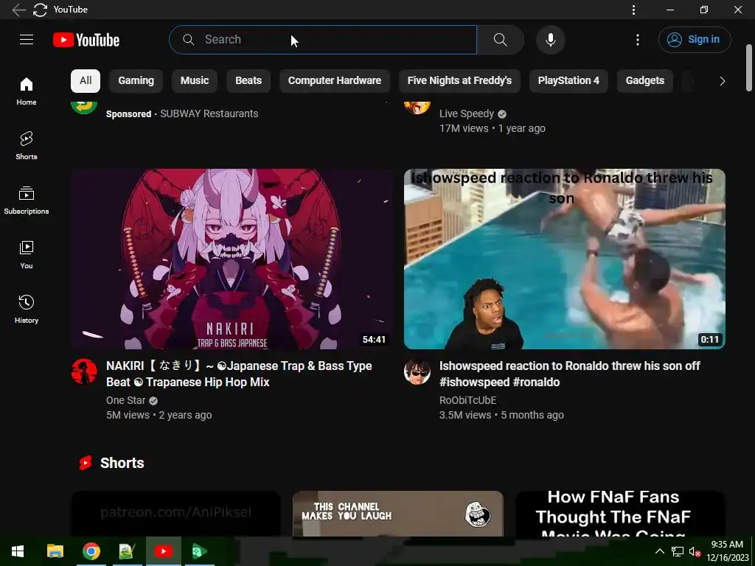Open the hamburger guide menu
The width and height of the screenshot is (755, 566).
coord(27,40)
